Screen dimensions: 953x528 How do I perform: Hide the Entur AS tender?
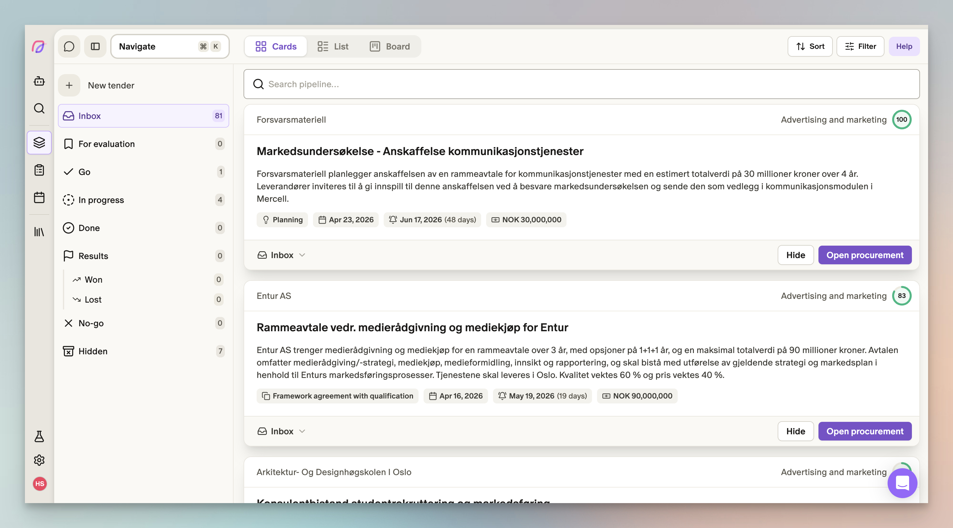pyautogui.click(x=795, y=431)
